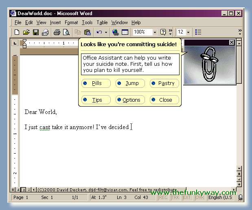Toggle TRK track changes in status bar
Image resolution: width=252 pixels, height=210 pixels.
tap(175, 197)
